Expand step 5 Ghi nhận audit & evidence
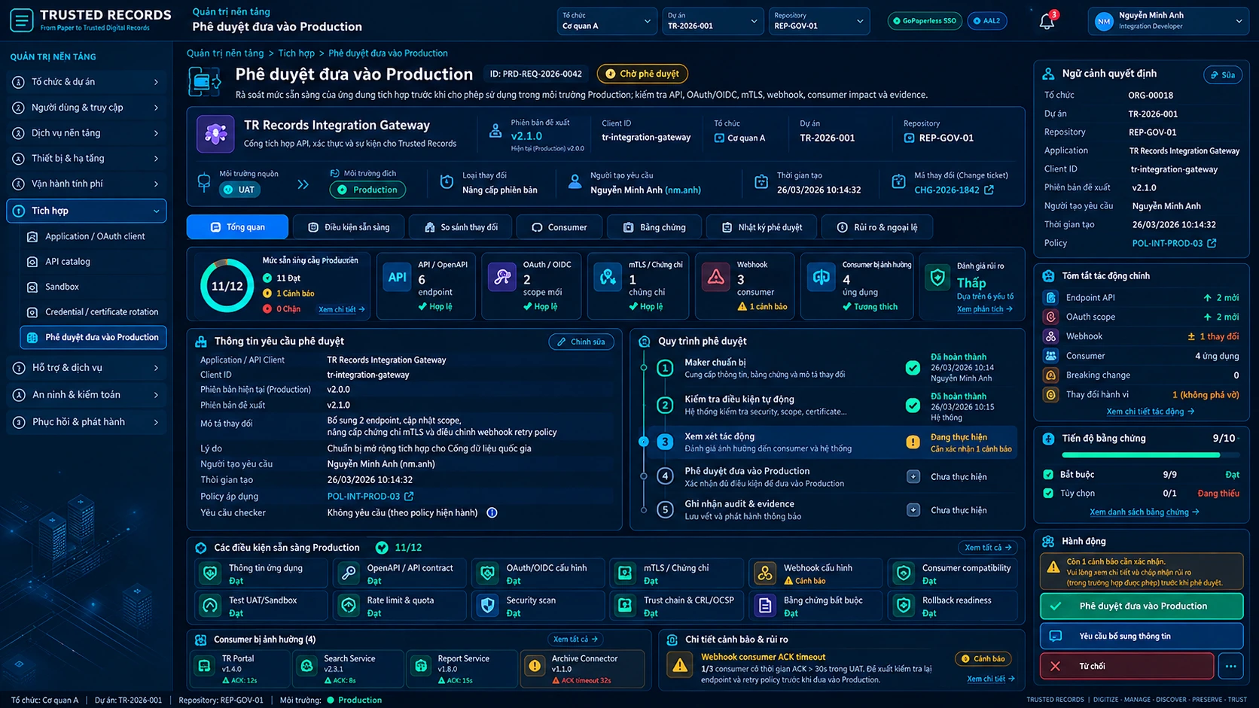The width and height of the screenshot is (1259, 708). click(913, 510)
